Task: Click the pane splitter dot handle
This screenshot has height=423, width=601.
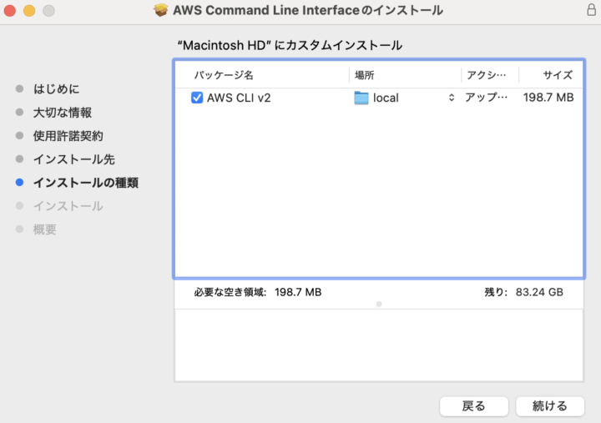Action: pos(379,304)
